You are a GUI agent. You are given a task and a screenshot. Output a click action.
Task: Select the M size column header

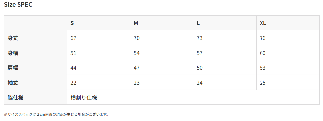tap(136, 23)
